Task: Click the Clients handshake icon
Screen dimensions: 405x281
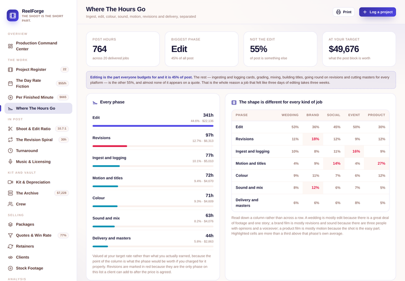Action: [x=10, y=257]
